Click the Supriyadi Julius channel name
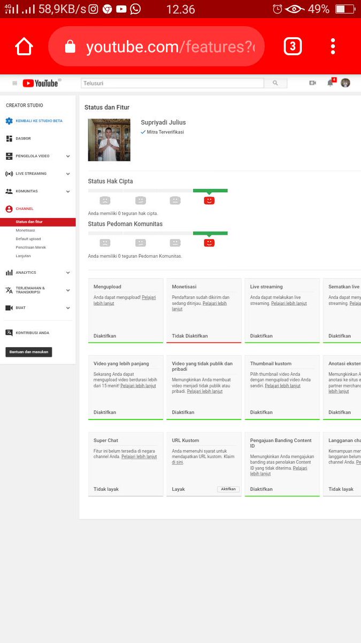Image resolution: width=361 pixels, height=643 pixels. click(x=163, y=123)
